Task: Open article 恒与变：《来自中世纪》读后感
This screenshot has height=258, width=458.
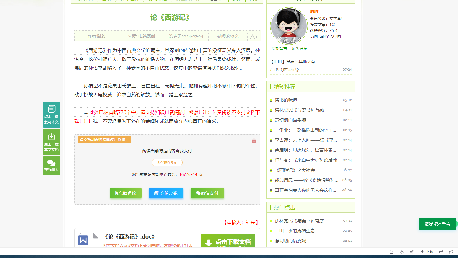Action: coord(306,160)
